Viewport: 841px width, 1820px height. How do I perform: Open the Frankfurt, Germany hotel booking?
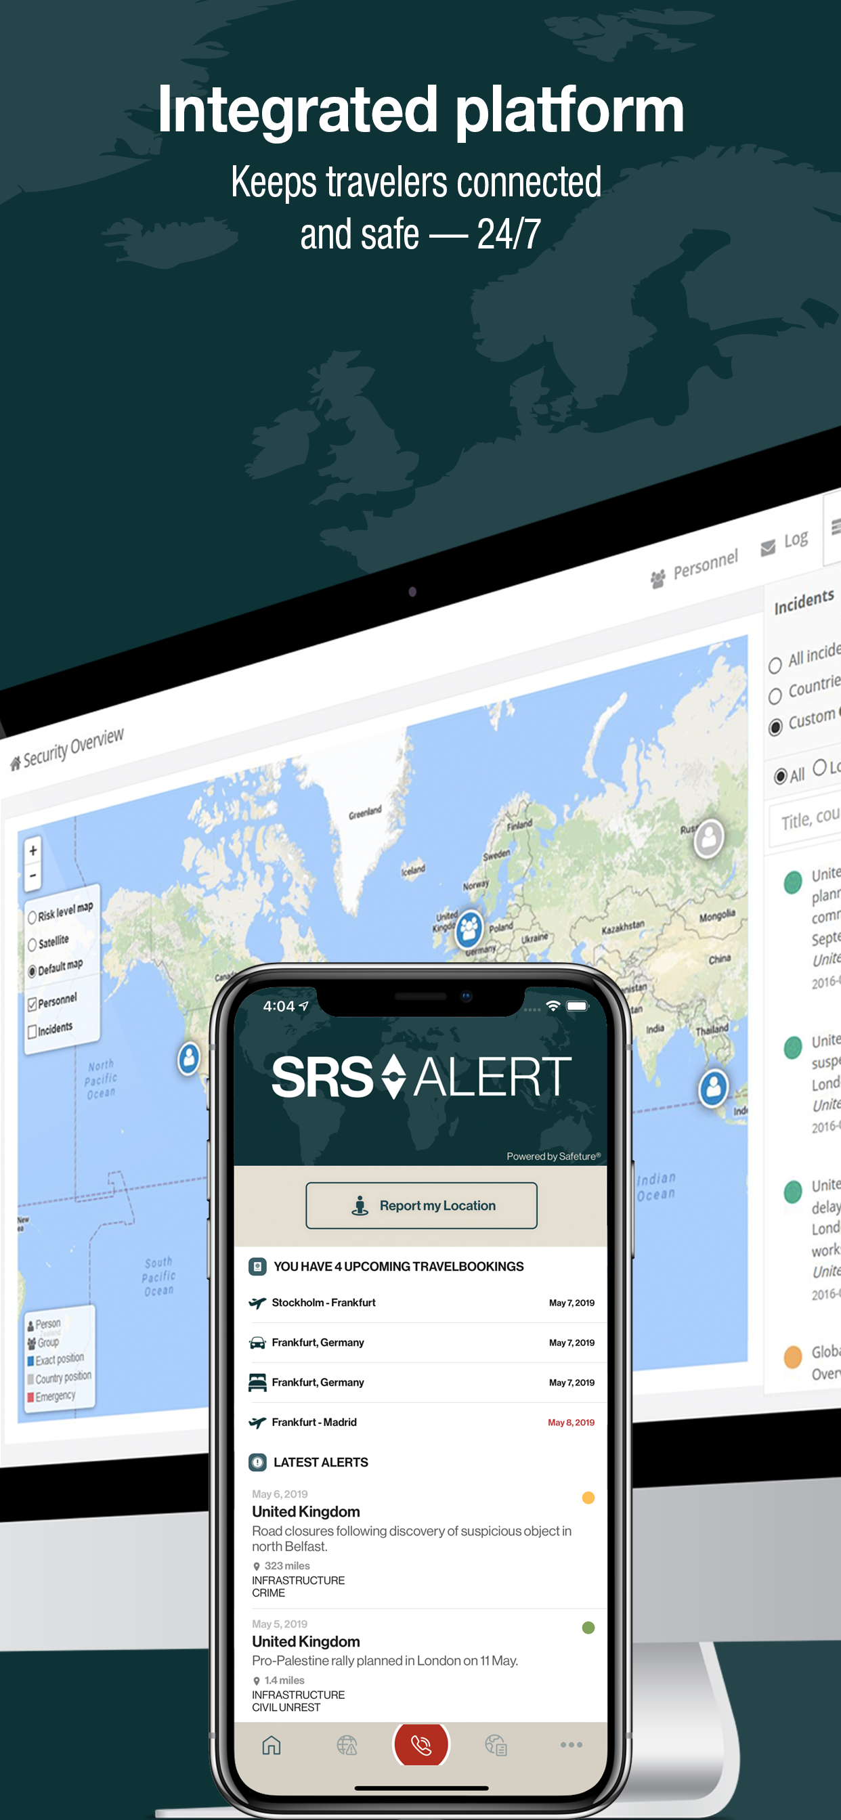click(421, 1382)
